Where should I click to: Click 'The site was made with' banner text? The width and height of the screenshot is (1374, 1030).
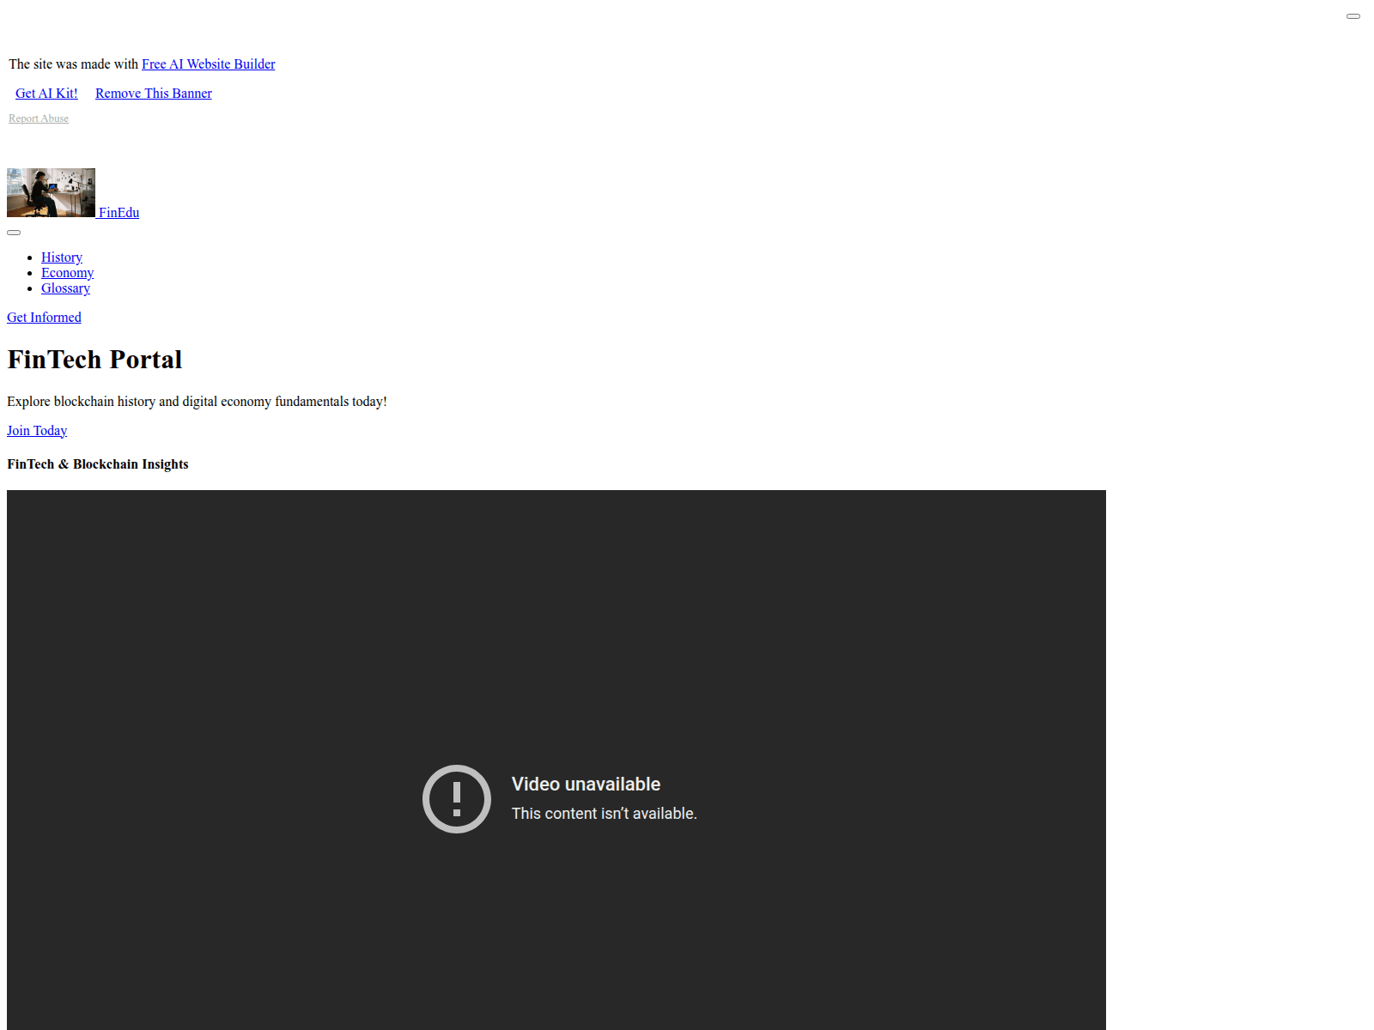pos(73,64)
